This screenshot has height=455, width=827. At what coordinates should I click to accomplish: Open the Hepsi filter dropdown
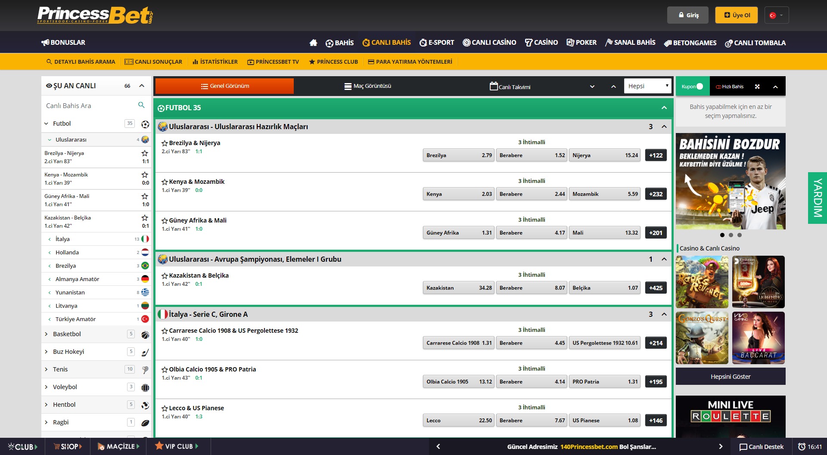648,86
